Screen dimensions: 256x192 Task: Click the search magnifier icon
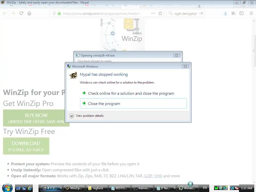pyautogui.click(x=170, y=13)
